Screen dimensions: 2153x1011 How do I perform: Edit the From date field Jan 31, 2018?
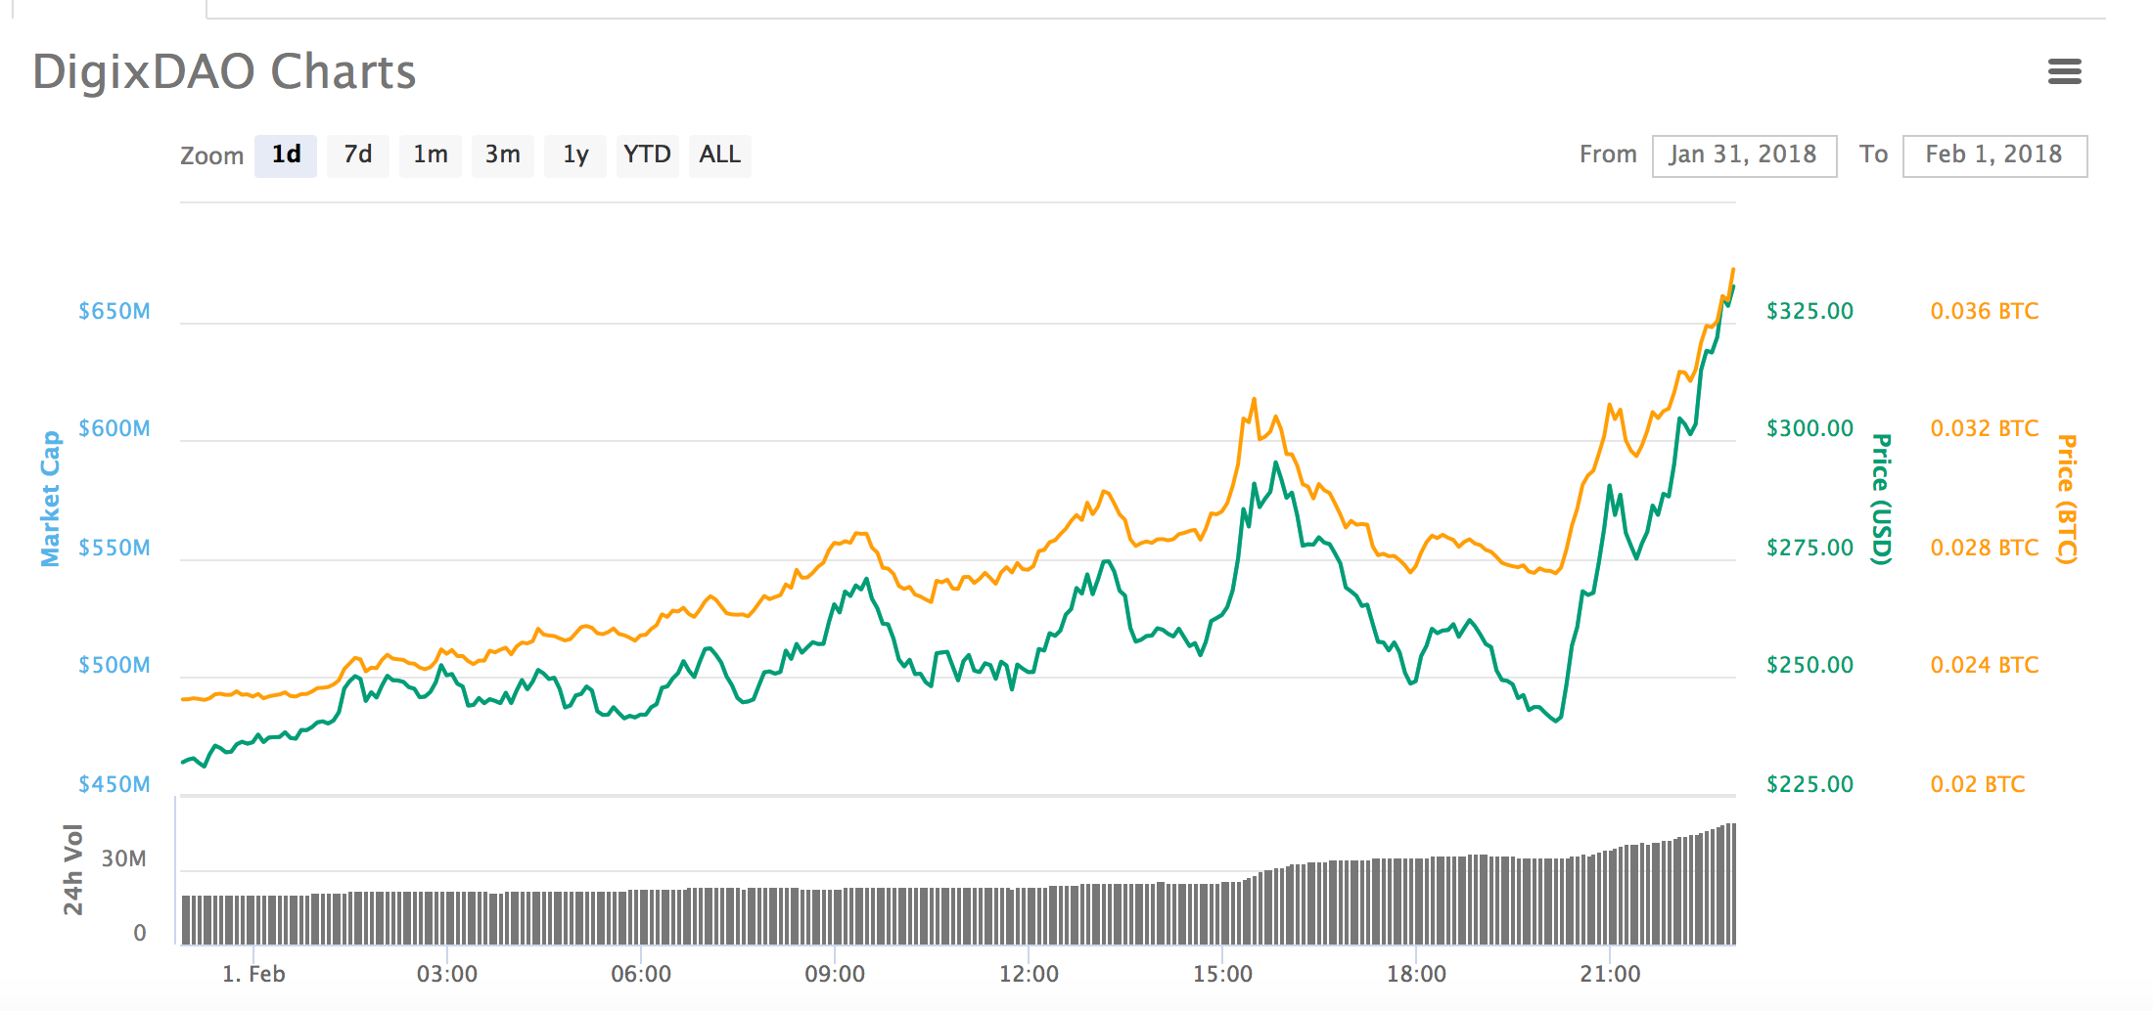pyautogui.click(x=1744, y=155)
